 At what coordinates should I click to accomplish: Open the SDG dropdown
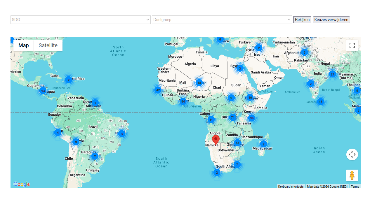[x=81, y=20]
